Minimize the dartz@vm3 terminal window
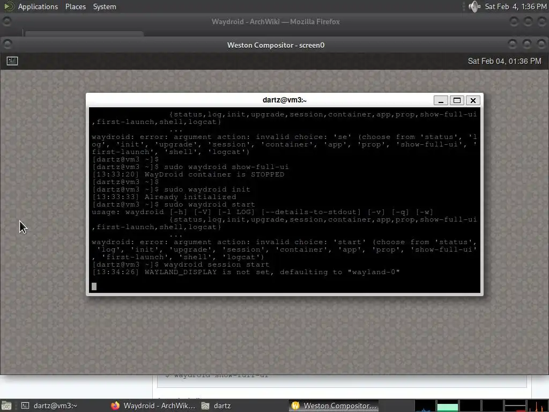This screenshot has height=412, width=549. coord(441,100)
